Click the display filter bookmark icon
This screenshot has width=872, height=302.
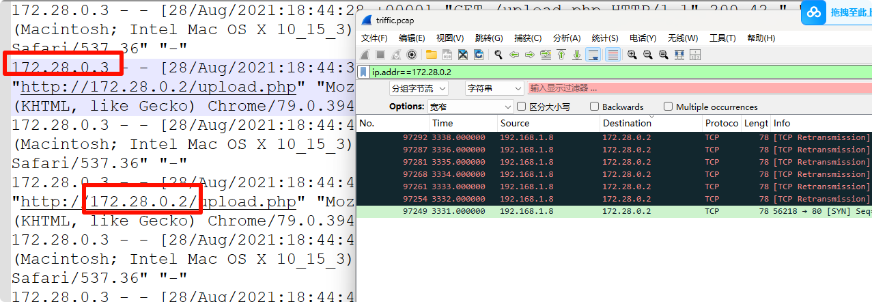pos(364,72)
